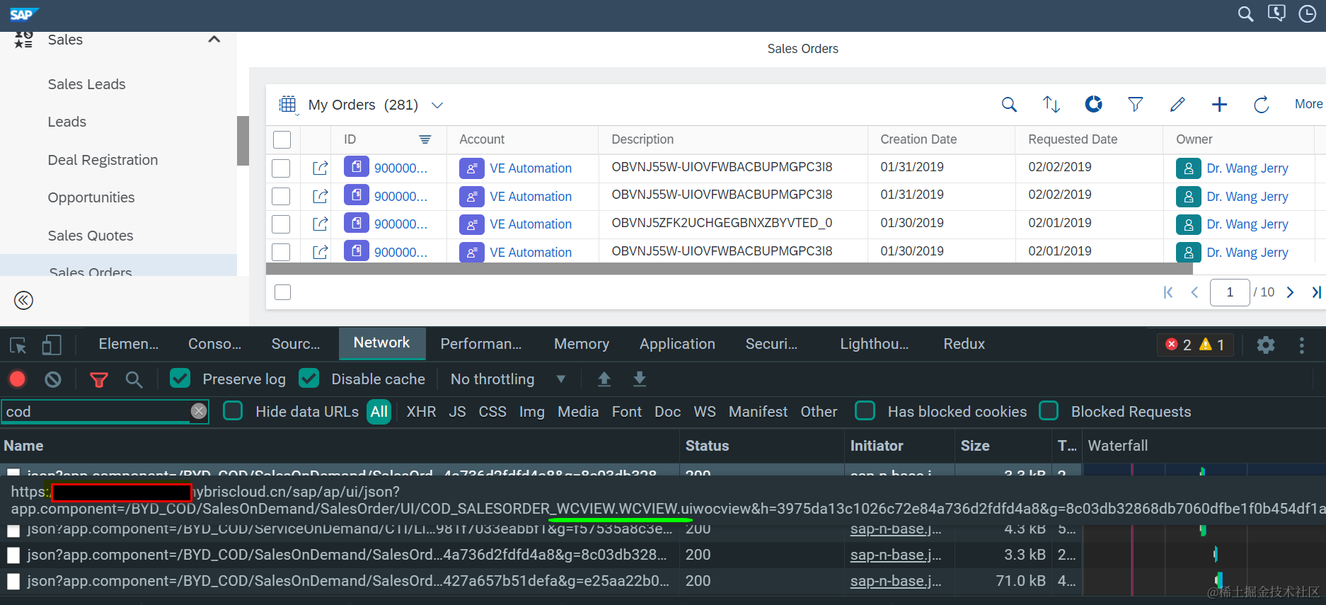This screenshot has height=605, width=1326.
Task: Open the chart view icon
Action: coord(1094,105)
